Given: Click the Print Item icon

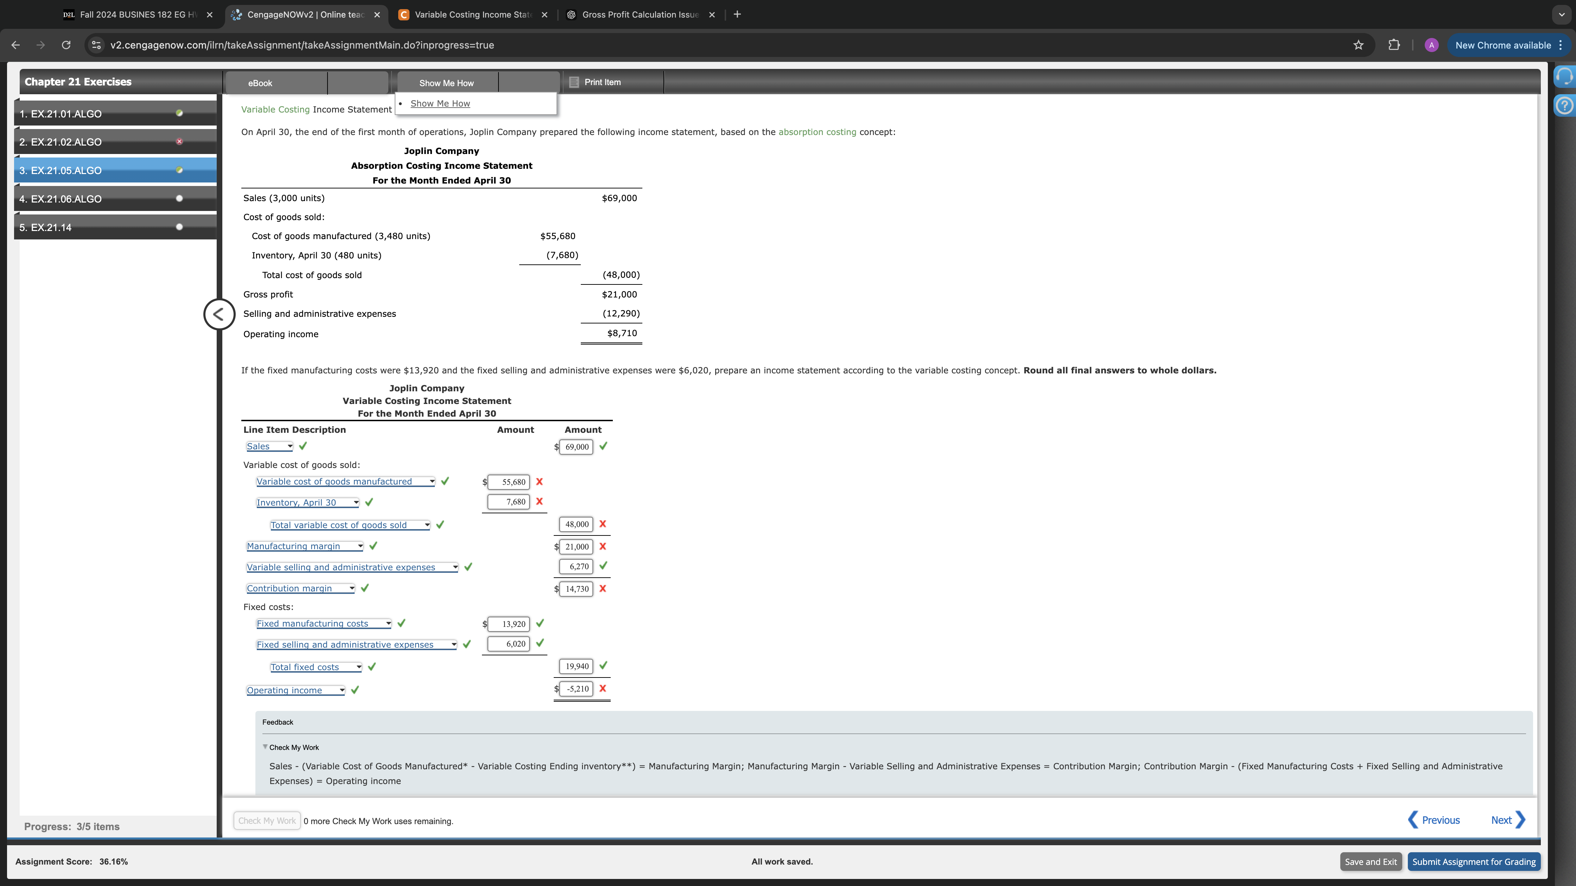Looking at the screenshot, I should [x=574, y=82].
